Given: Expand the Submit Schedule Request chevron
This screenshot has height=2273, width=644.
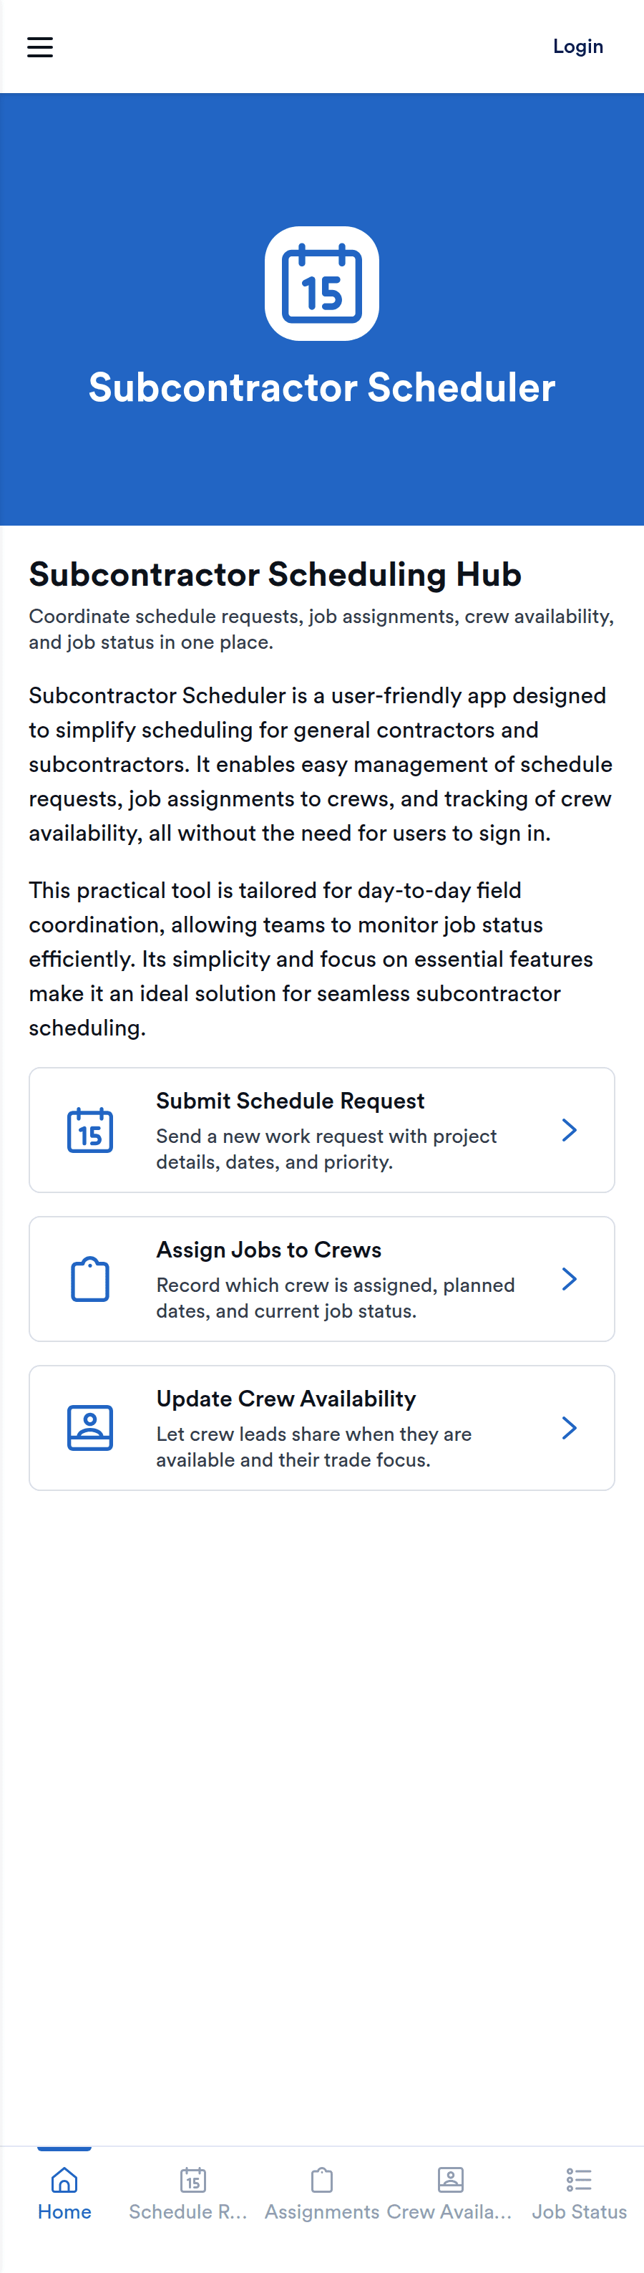Looking at the screenshot, I should click(569, 1129).
